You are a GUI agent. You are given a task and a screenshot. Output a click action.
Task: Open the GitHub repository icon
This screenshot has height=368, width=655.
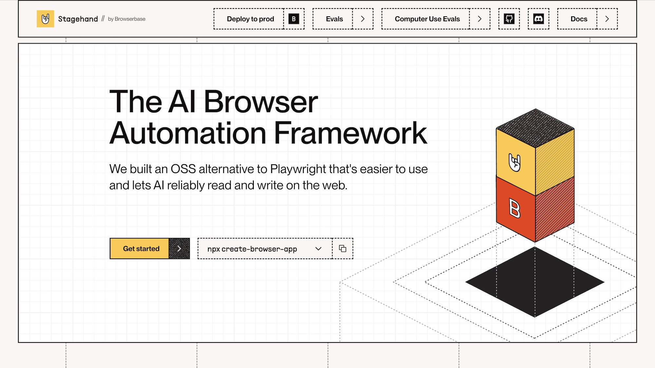click(509, 19)
